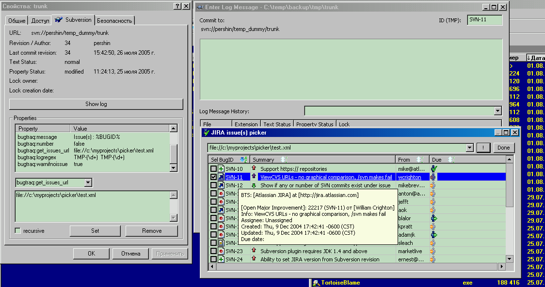Open the Log Message History dropdown
Image resolution: width=545 pixels, height=287 pixels.
click(x=498, y=111)
